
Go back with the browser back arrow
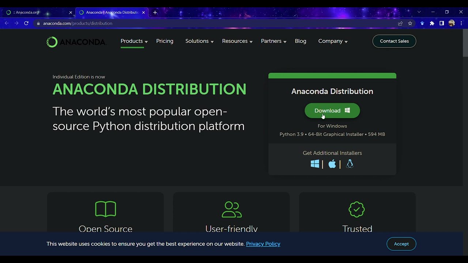(x=7, y=23)
